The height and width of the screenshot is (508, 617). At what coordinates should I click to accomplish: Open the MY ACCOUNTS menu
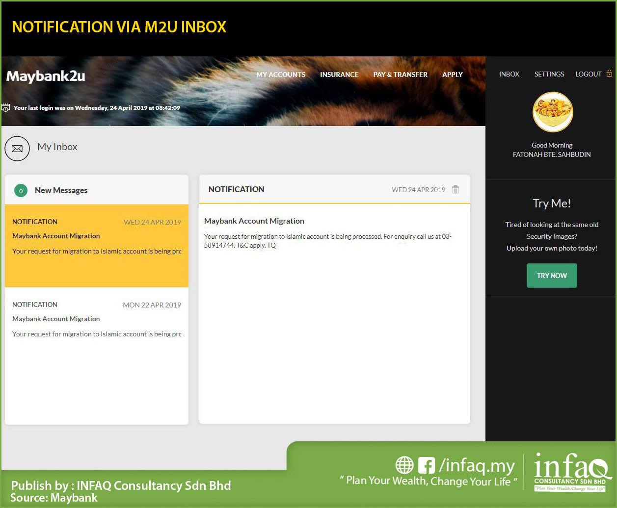[281, 75]
